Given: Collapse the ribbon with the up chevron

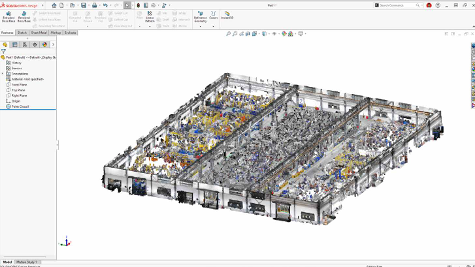Looking at the screenshot, I should 472,26.
